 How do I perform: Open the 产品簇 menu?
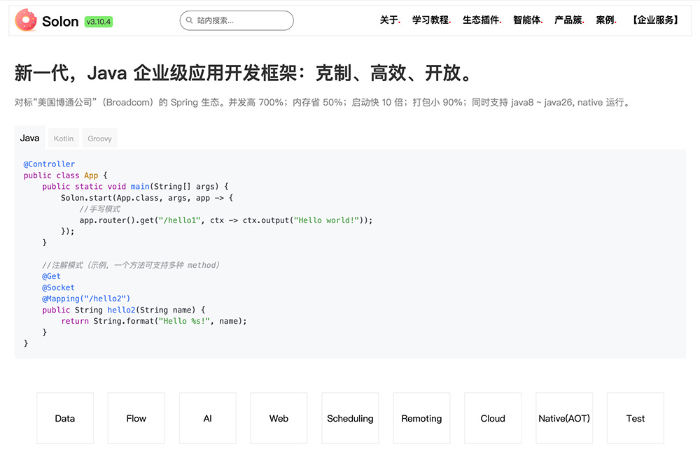(569, 20)
